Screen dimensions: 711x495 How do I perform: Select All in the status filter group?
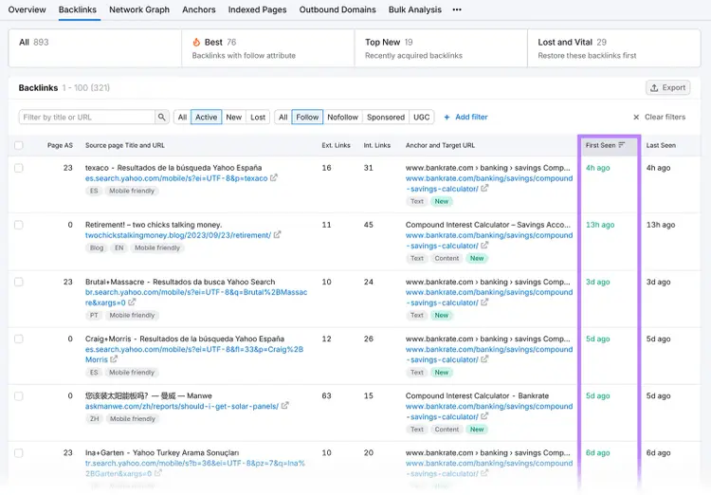tap(182, 117)
